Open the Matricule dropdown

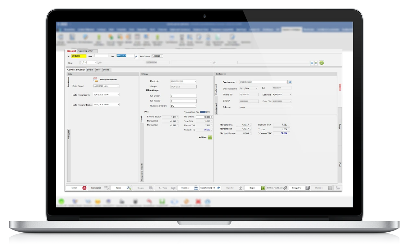point(195,81)
